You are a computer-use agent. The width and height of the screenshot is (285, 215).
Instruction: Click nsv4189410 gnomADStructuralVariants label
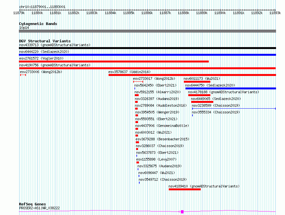[x=204, y=186]
